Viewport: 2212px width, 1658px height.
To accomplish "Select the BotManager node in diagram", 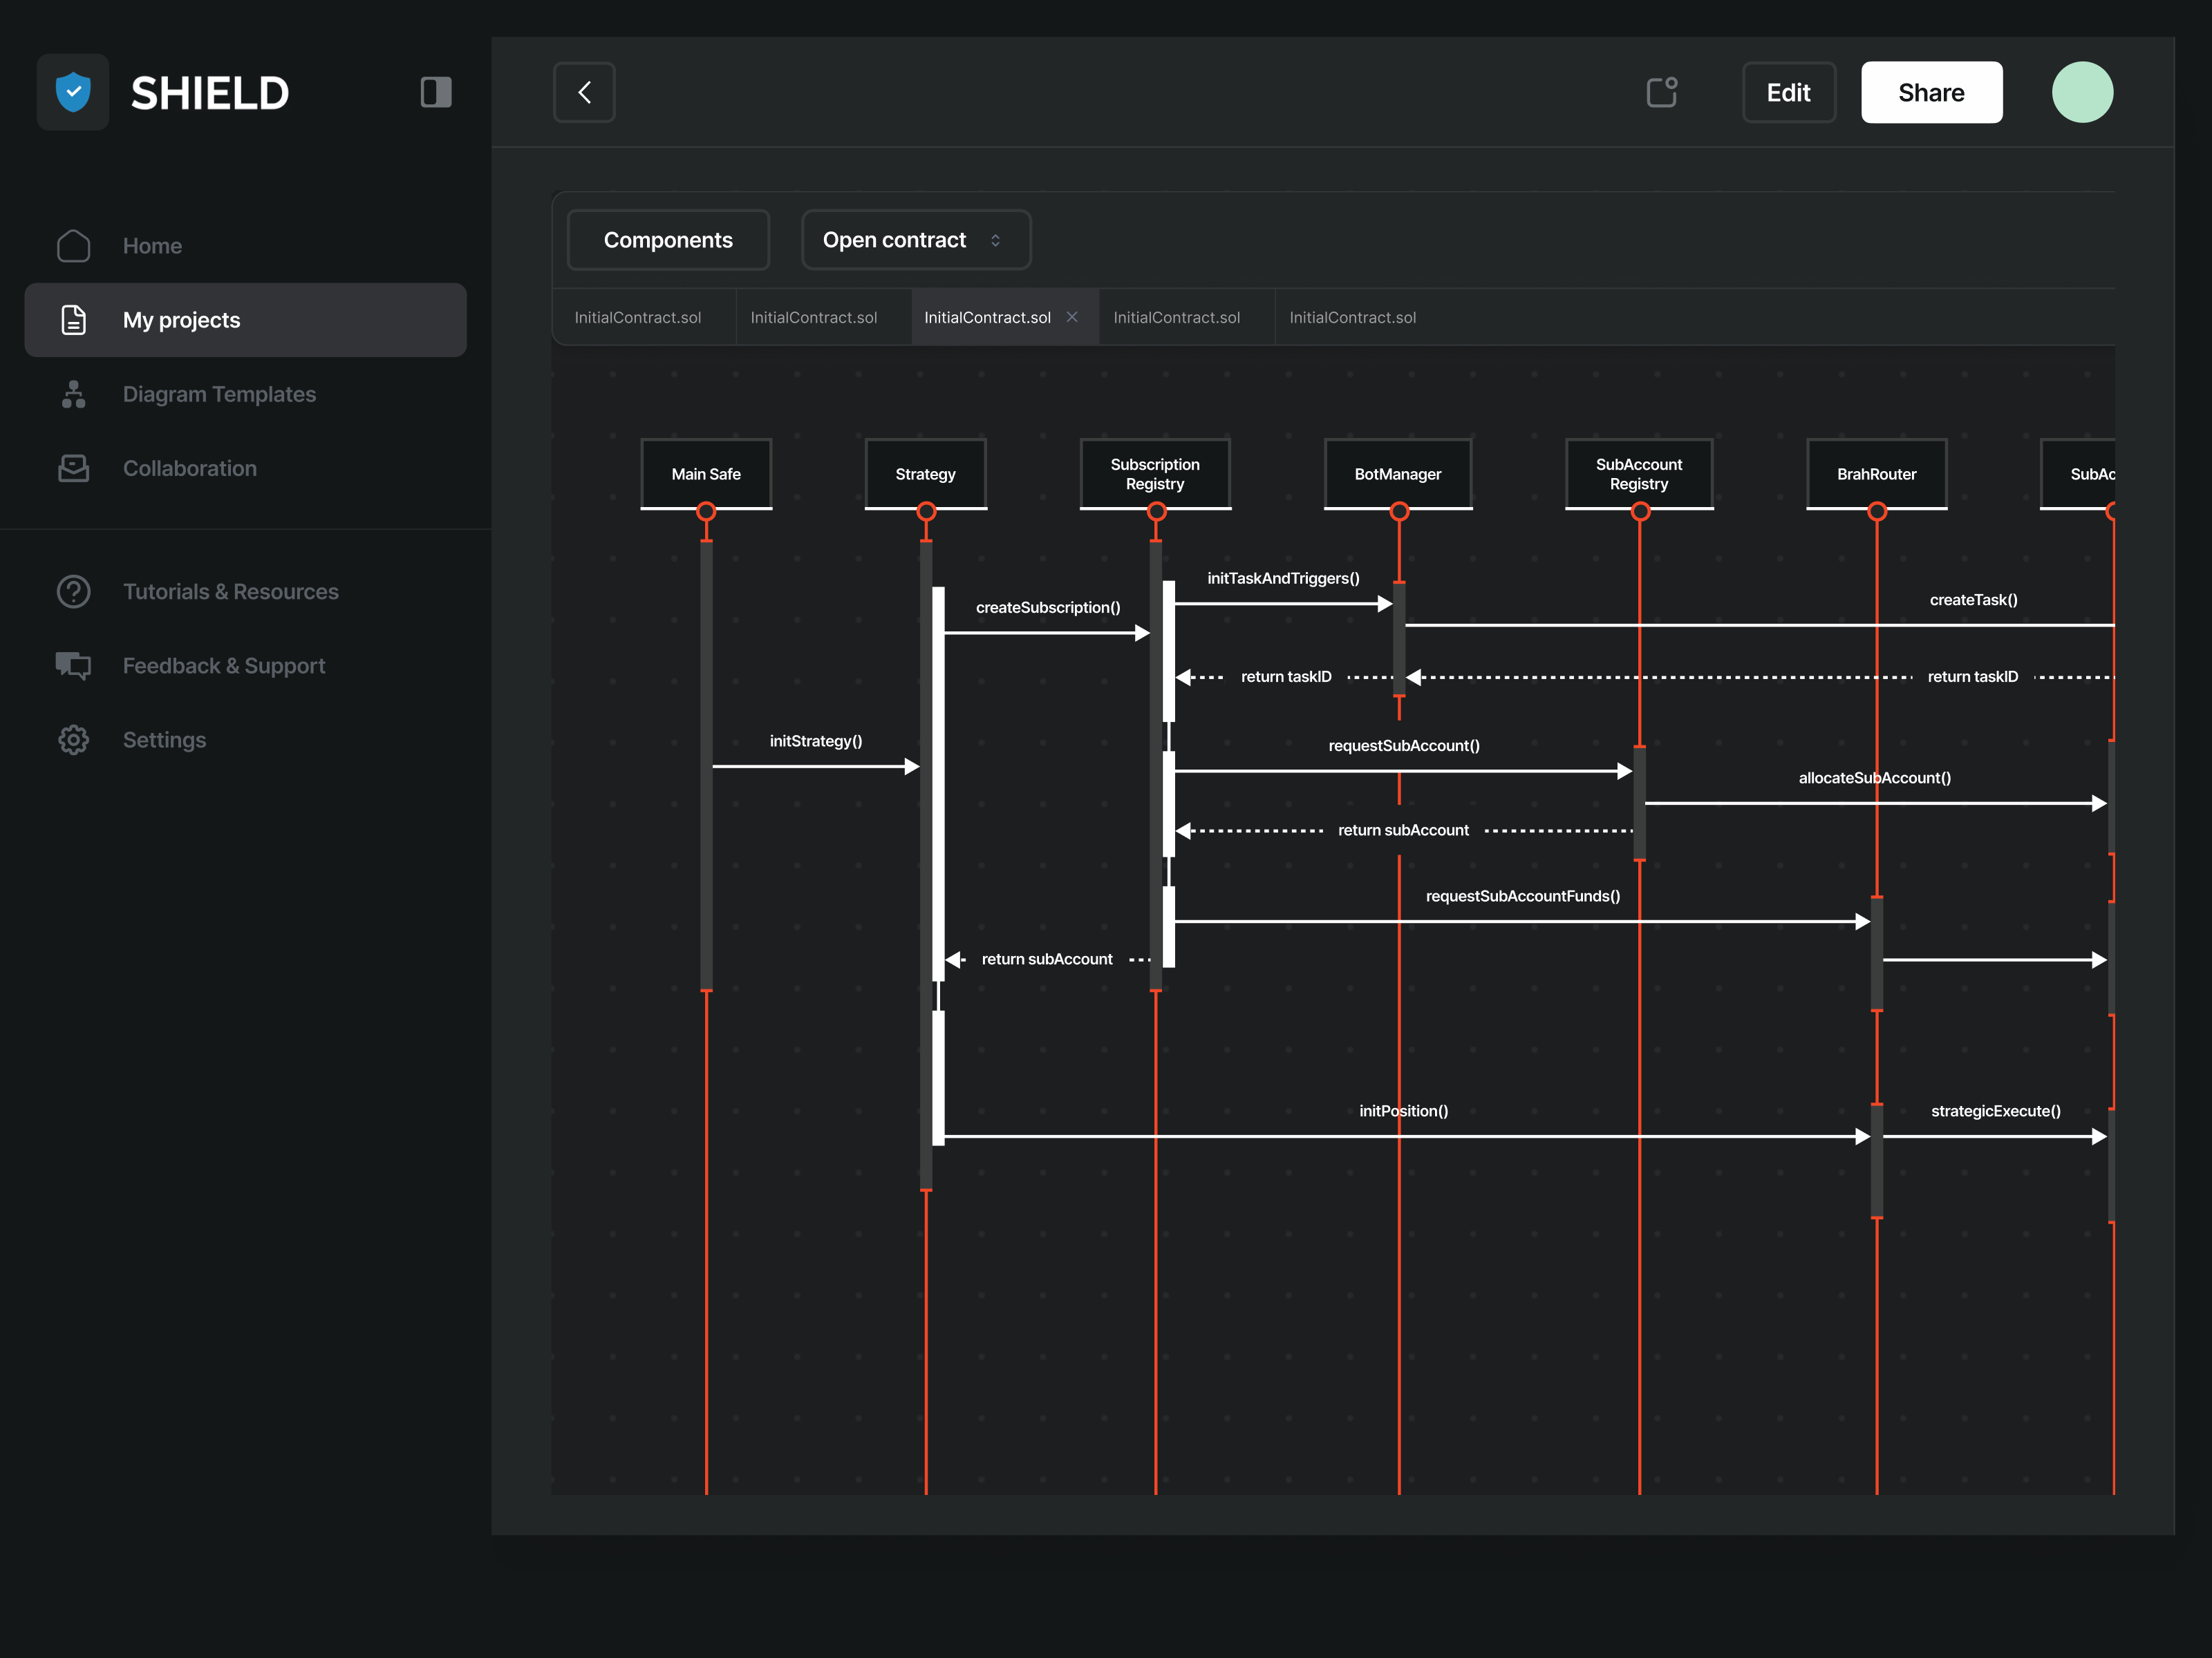I will (x=1397, y=474).
